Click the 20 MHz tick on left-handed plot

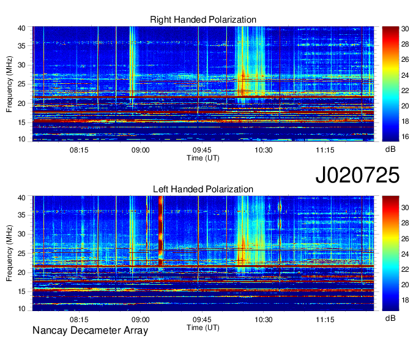(x=21, y=272)
